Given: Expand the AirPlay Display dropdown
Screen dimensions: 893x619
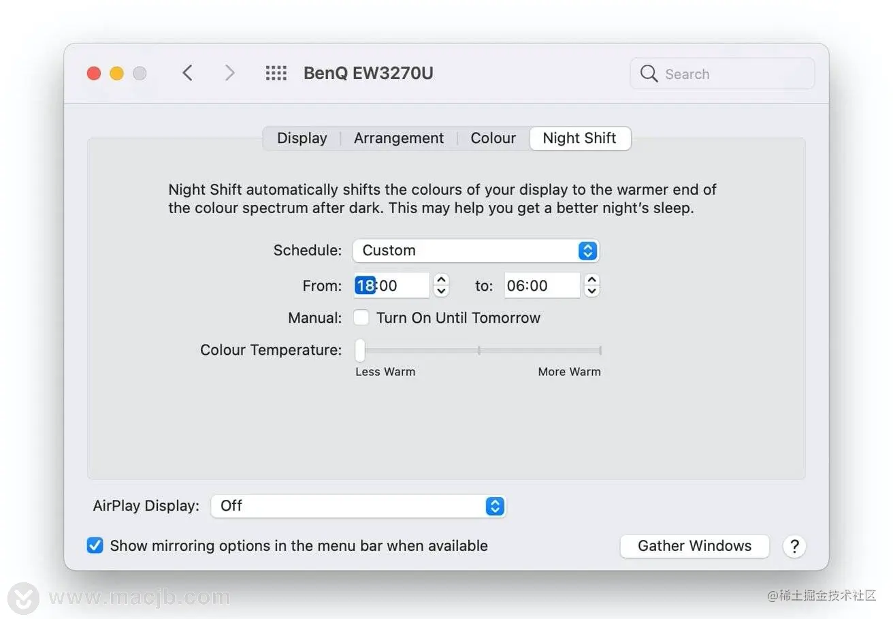Looking at the screenshot, I should coord(358,506).
